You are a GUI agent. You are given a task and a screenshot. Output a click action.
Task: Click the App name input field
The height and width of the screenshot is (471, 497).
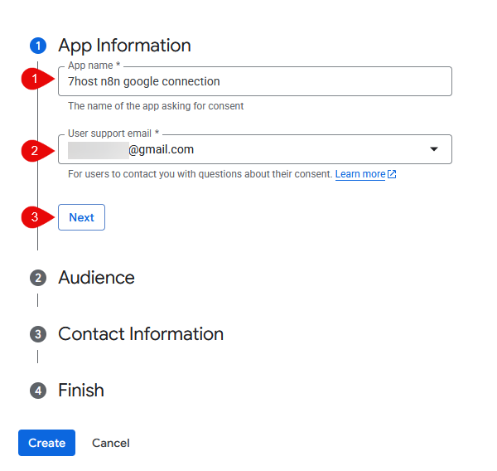[255, 81]
